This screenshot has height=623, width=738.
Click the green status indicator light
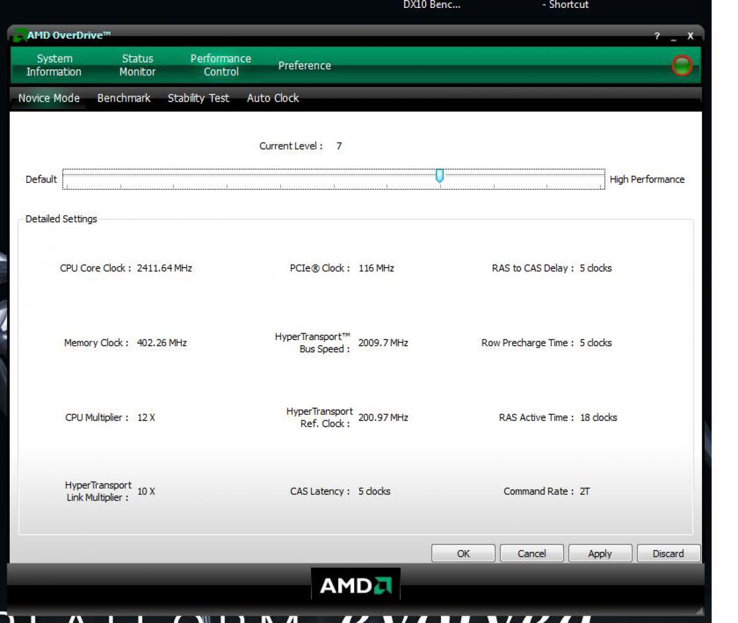(682, 65)
